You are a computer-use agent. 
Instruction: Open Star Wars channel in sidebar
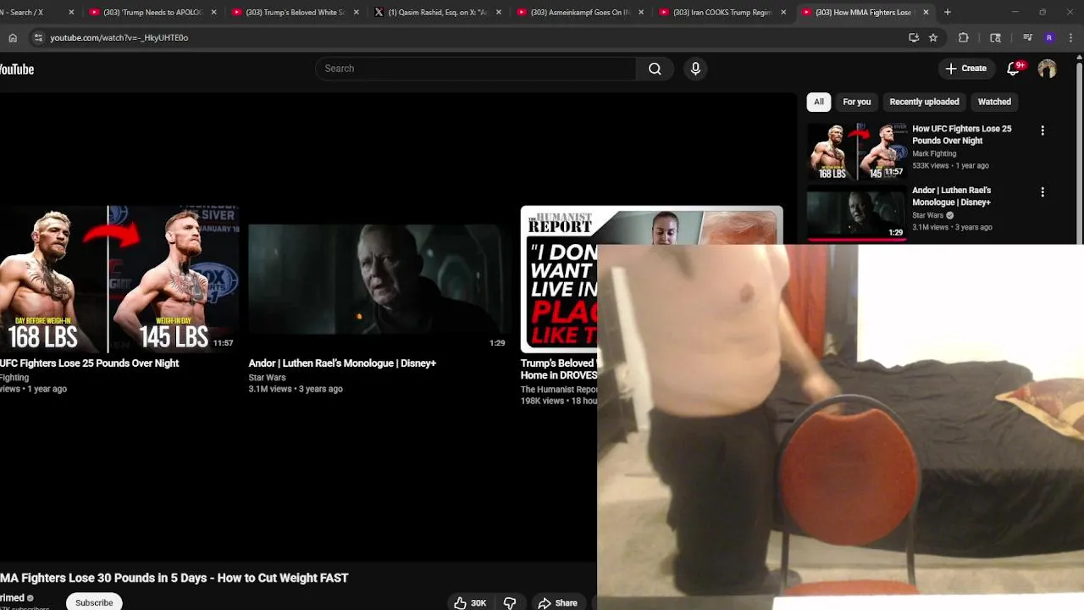tap(927, 215)
